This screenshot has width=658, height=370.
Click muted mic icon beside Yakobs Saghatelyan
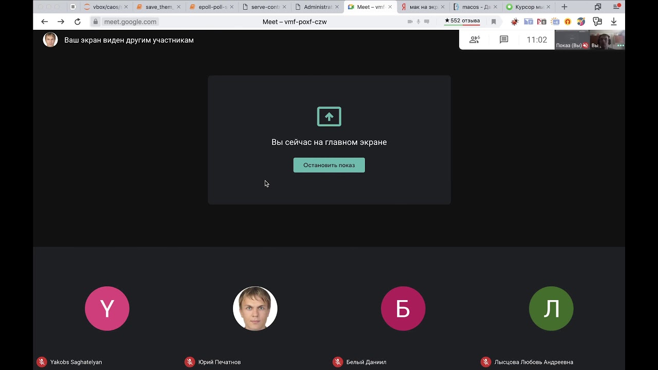(42, 362)
